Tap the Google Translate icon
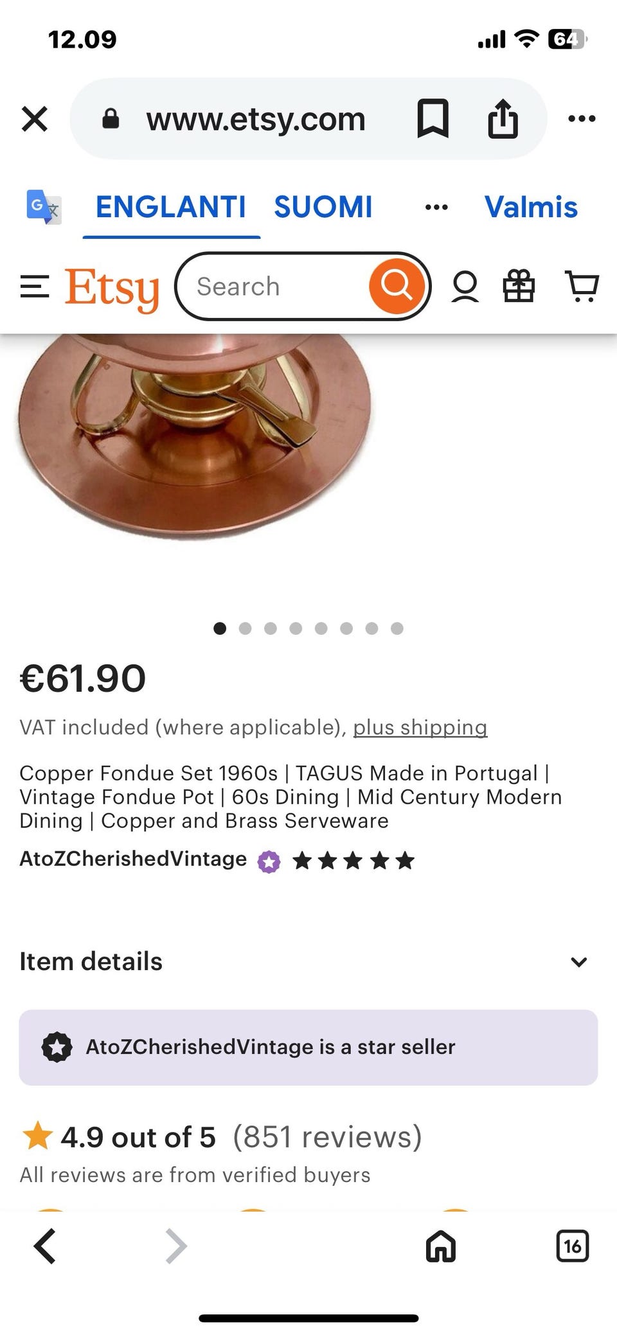Screen dimensions: 617x1335 (44, 207)
